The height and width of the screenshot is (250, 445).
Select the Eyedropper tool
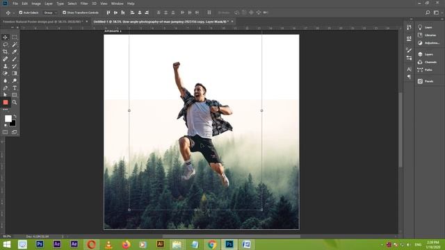click(x=15, y=51)
